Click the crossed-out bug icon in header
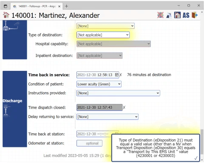Image resolution: width=204 pixels, height=163 pixels. click(x=160, y=15)
